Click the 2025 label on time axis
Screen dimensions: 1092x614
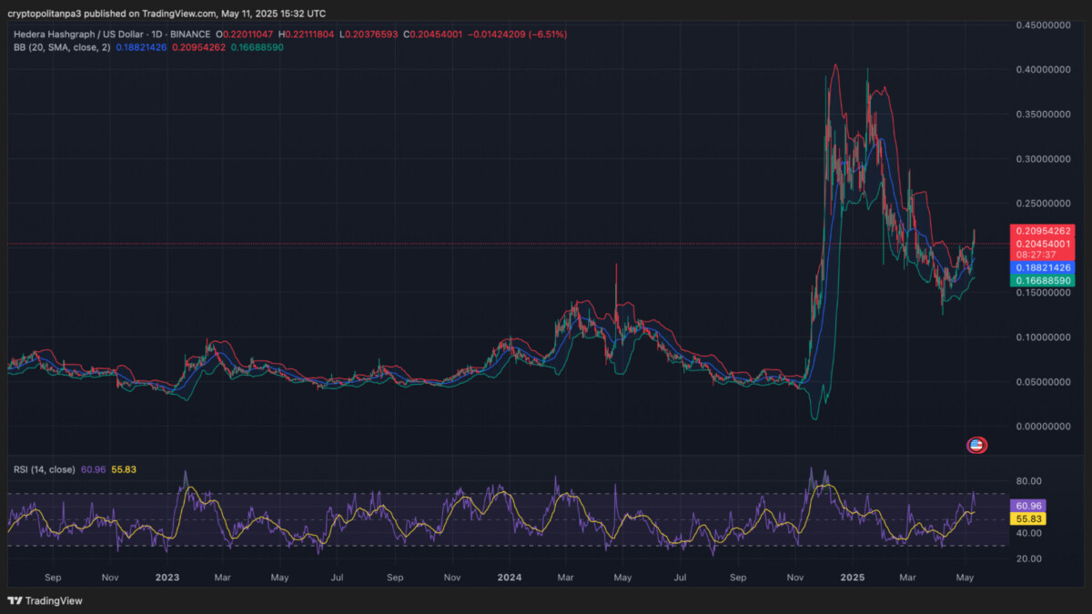coord(853,578)
